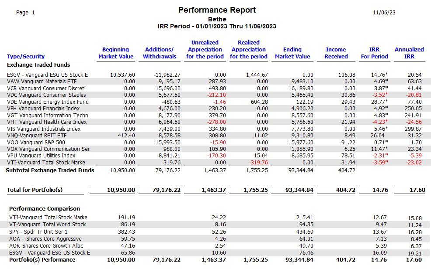Click VPU income received 78.51
The width and height of the screenshot is (431, 269).
tap(348, 156)
